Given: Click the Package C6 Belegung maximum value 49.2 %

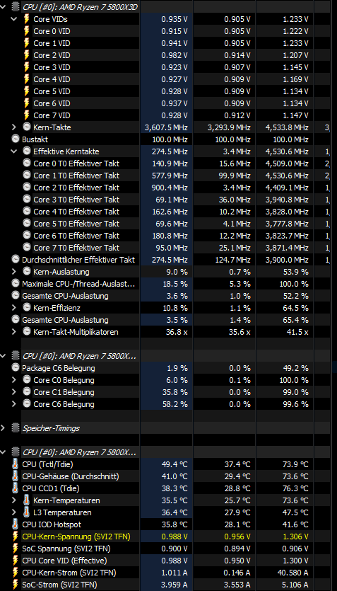Looking at the screenshot, I should pyautogui.click(x=295, y=368).
